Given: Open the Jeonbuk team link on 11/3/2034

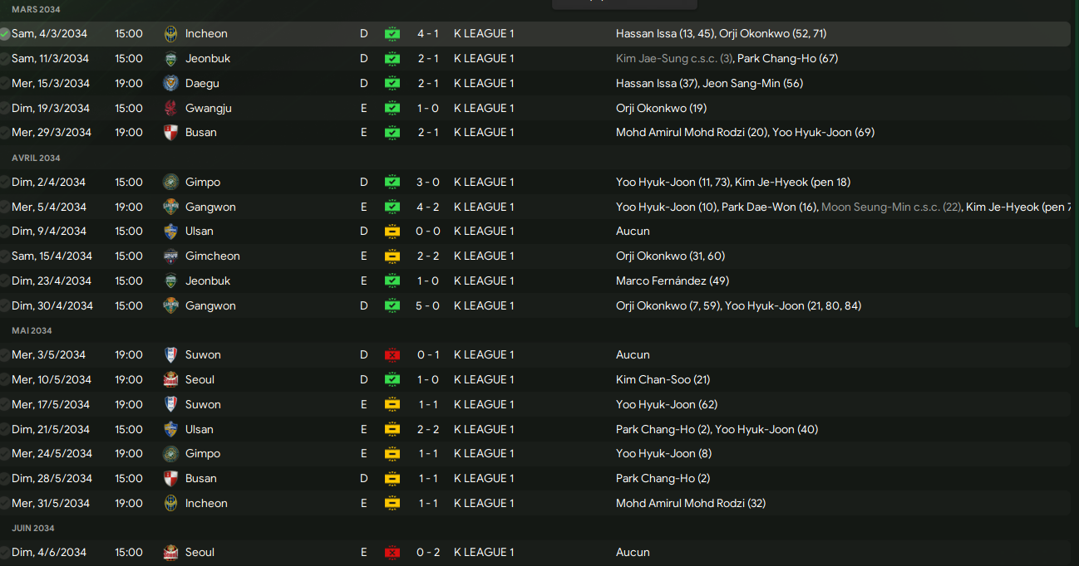Looking at the screenshot, I should click(208, 59).
